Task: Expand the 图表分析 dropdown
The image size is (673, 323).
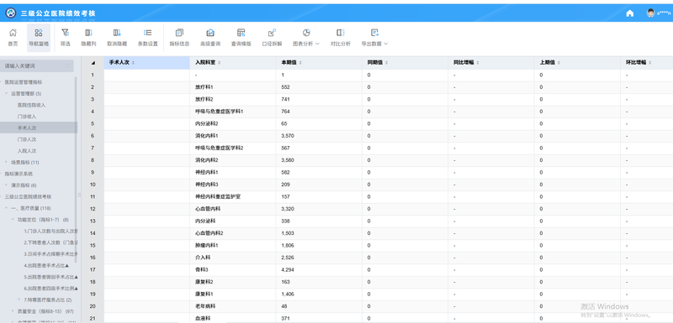Action: [306, 38]
